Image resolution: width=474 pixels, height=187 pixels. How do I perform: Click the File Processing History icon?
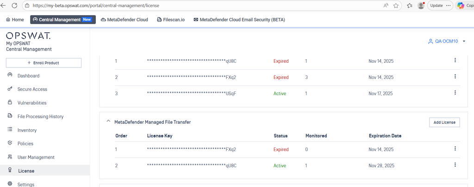10,116
